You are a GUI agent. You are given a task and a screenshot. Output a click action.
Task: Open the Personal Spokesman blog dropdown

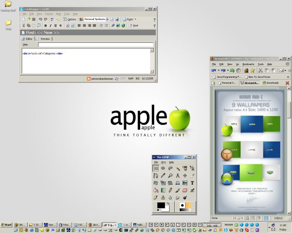[x=107, y=19]
